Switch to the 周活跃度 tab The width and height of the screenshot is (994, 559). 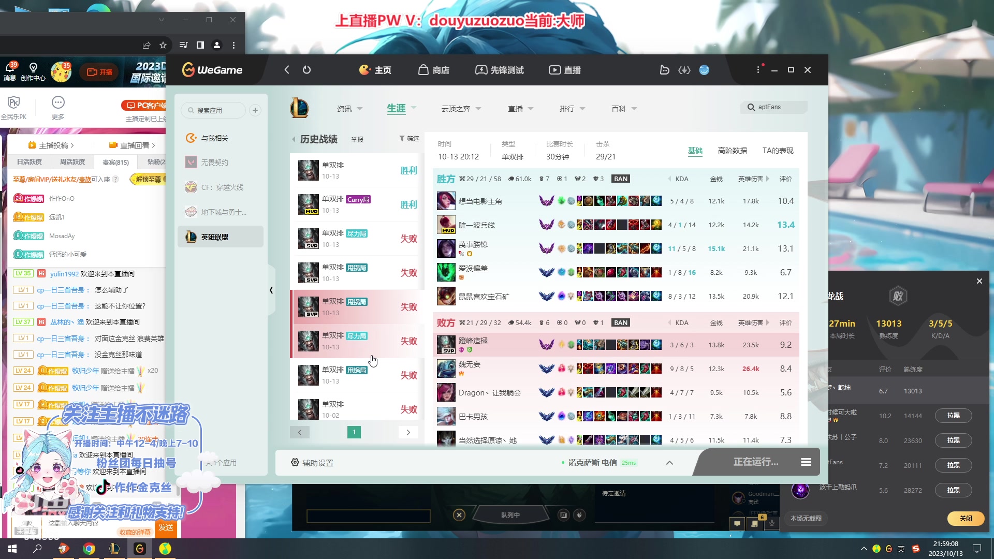pyautogui.click(x=72, y=162)
